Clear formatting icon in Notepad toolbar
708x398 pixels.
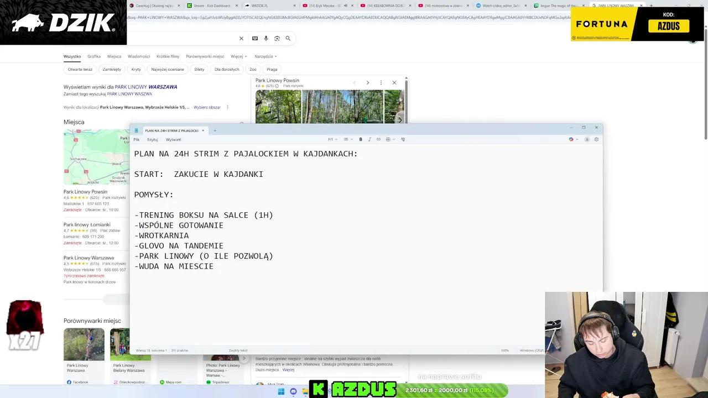click(403, 139)
